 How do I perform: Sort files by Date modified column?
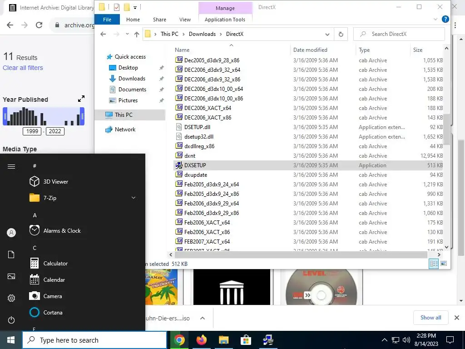point(310,50)
